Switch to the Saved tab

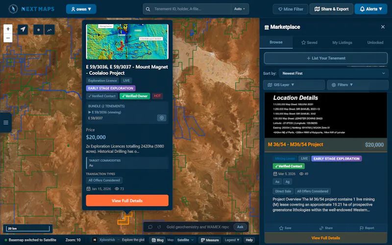[x=309, y=43]
